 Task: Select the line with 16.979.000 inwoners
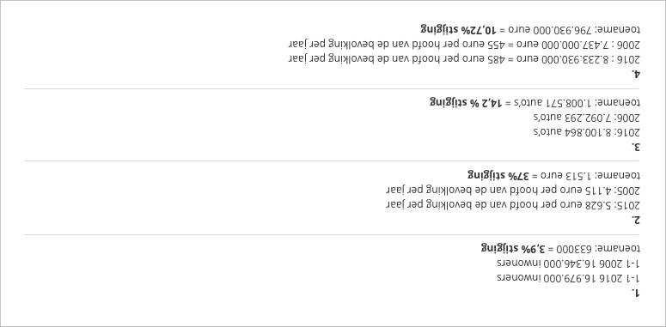click(569, 278)
